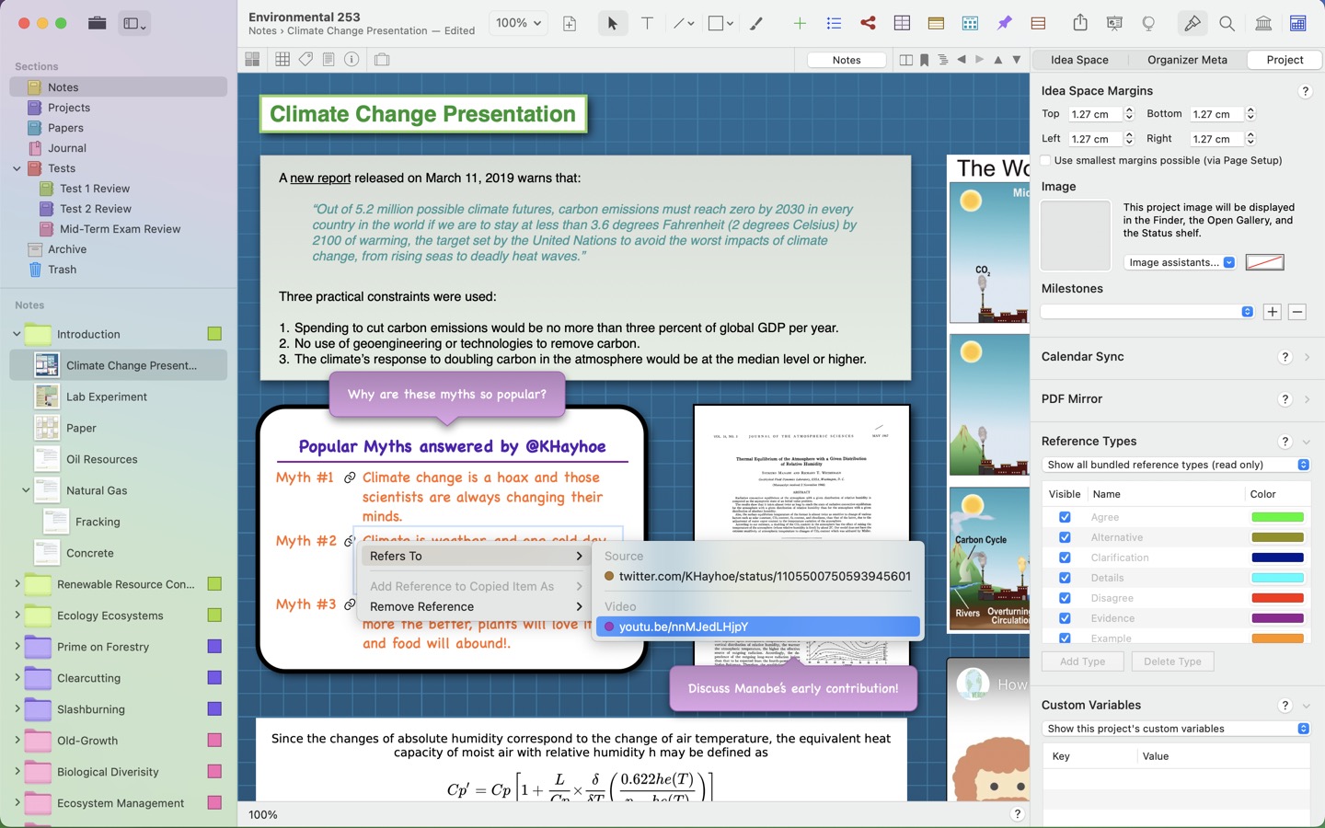The width and height of the screenshot is (1325, 828).
Task: Uncheck visibility for Agree reference type
Action: point(1065,517)
